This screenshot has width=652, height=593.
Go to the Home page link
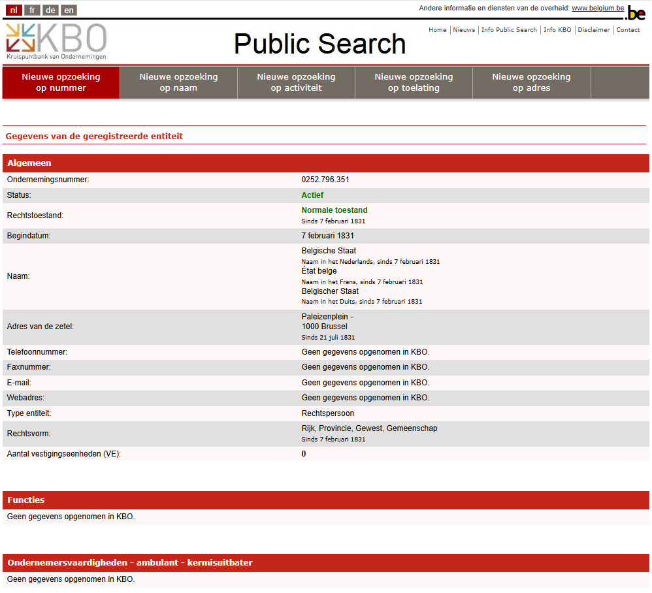point(437,30)
